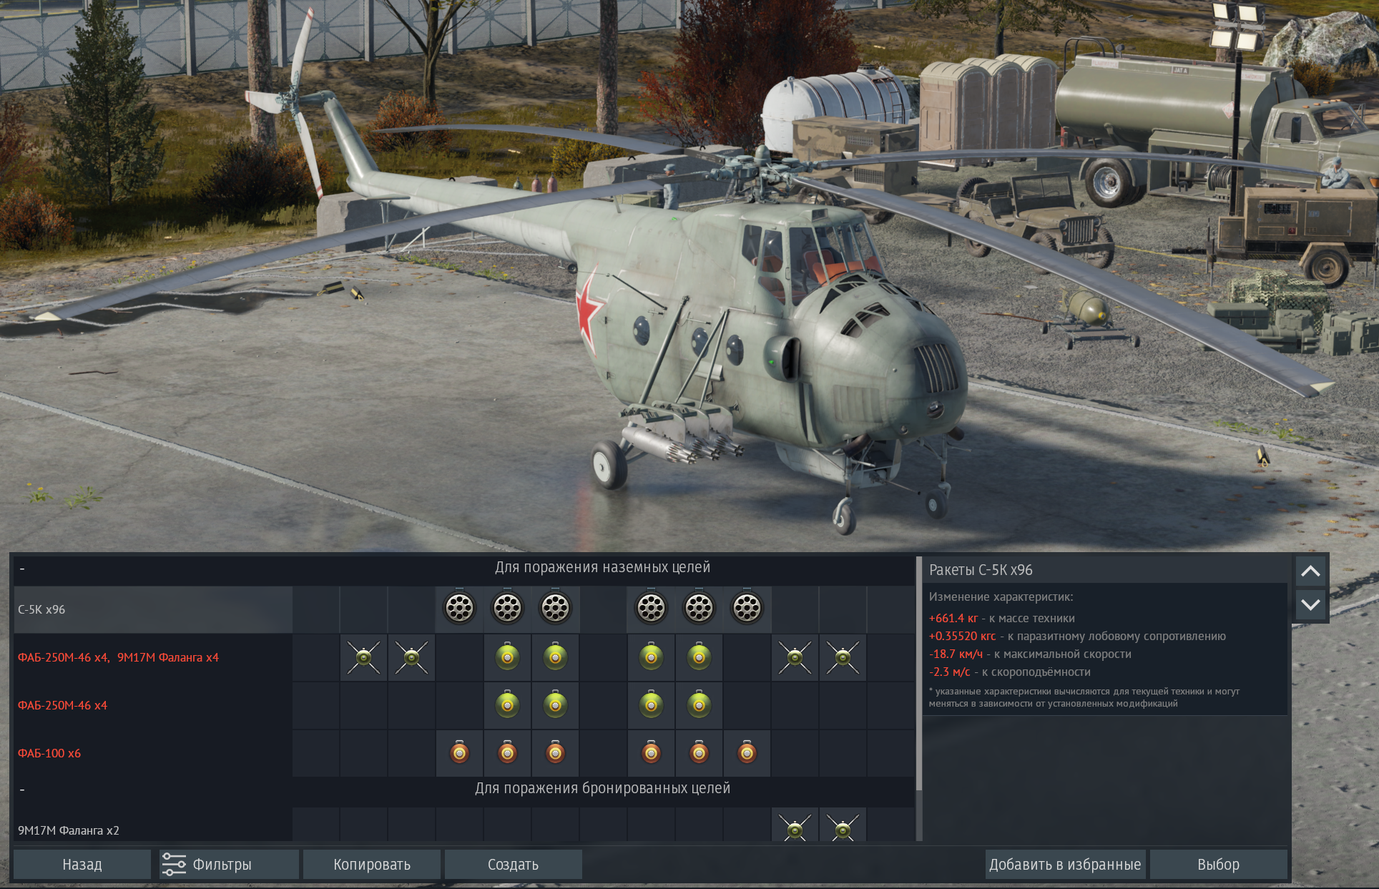
Task: Collapse the ground targets section
Action: click(22, 569)
